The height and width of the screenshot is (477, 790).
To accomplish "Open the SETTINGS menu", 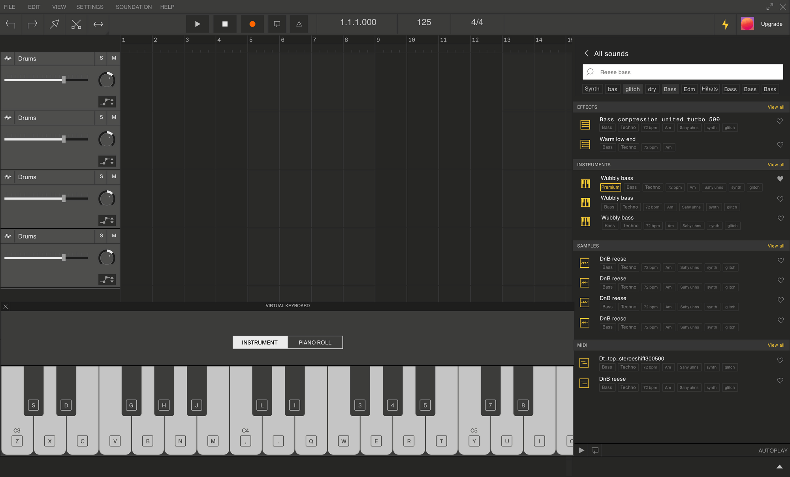I will [90, 7].
